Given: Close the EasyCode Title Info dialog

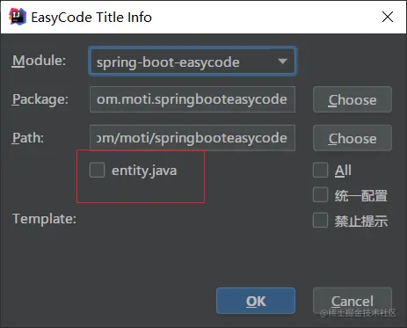Looking at the screenshot, I should (x=388, y=17).
